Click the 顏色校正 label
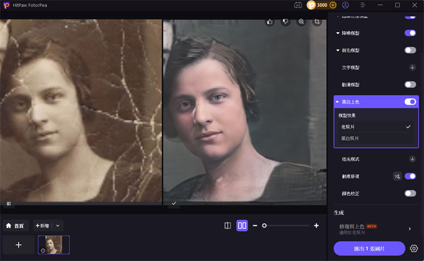 click(351, 193)
